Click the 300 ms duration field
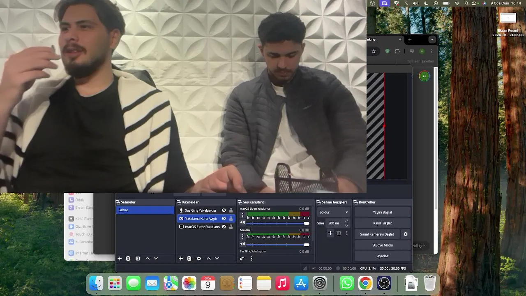This screenshot has height=296, width=526. tap(335, 223)
